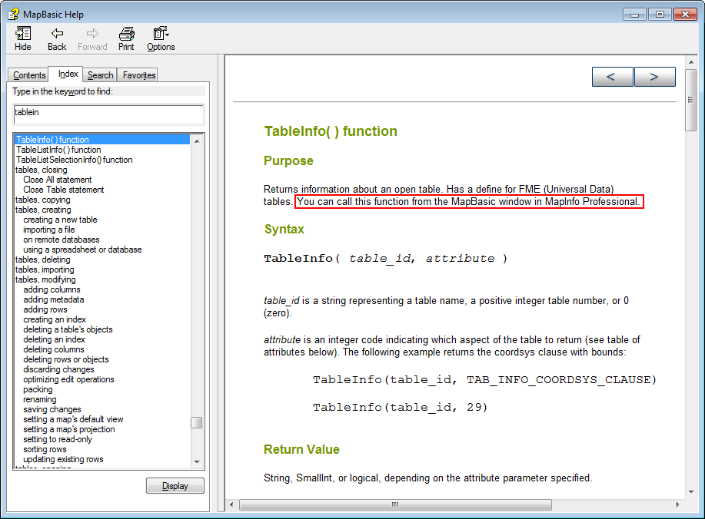Select the TableListInfo( ) function entry

[58, 150]
